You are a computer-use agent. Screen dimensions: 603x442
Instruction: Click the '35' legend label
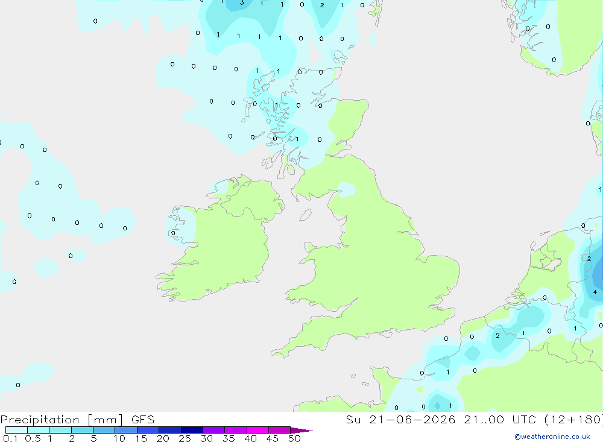point(229,438)
